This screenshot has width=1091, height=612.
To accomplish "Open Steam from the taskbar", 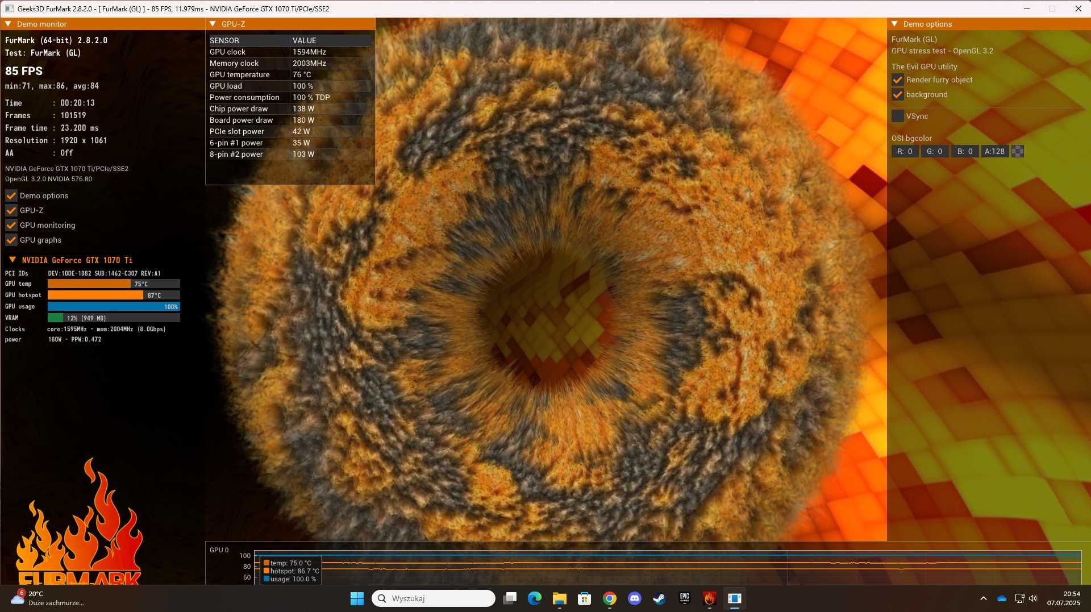I will 660,598.
